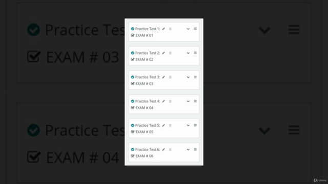Click the EXAM # 05 label

tap(145, 132)
